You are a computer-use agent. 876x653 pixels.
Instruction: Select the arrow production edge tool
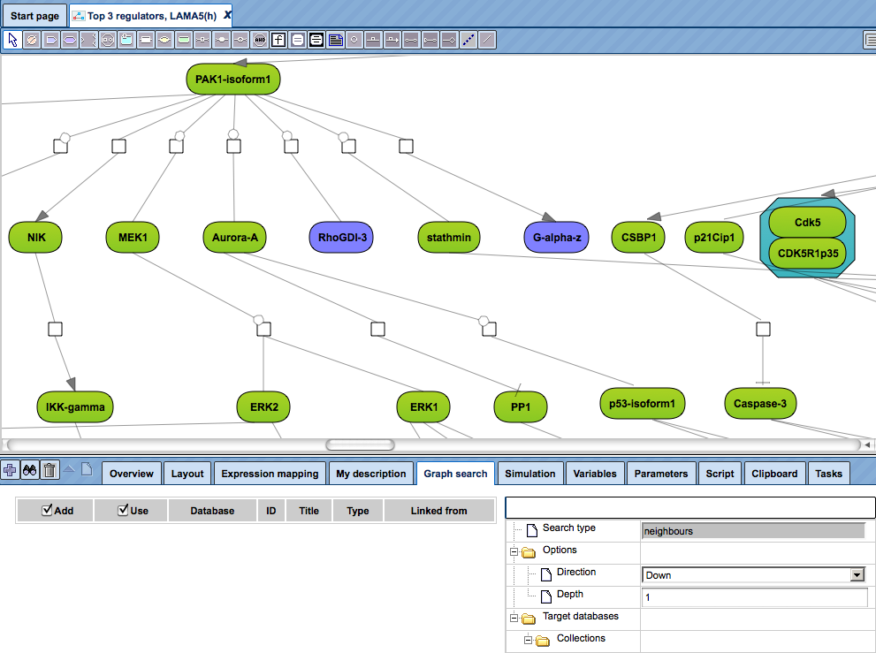pos(392,41)
